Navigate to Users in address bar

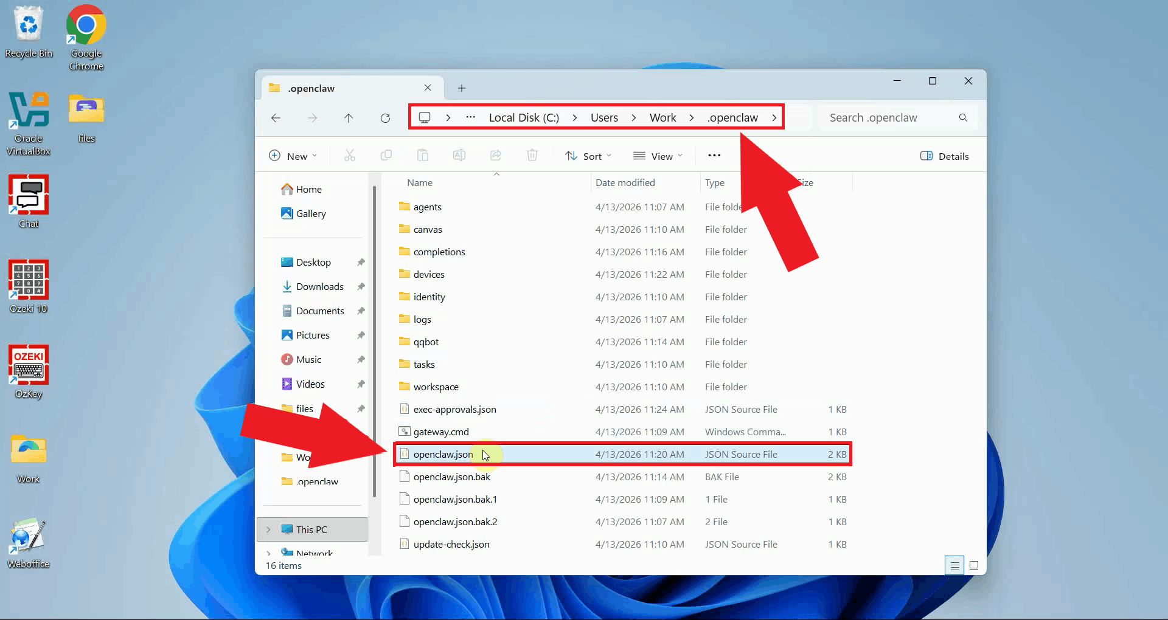pos(604,118)
